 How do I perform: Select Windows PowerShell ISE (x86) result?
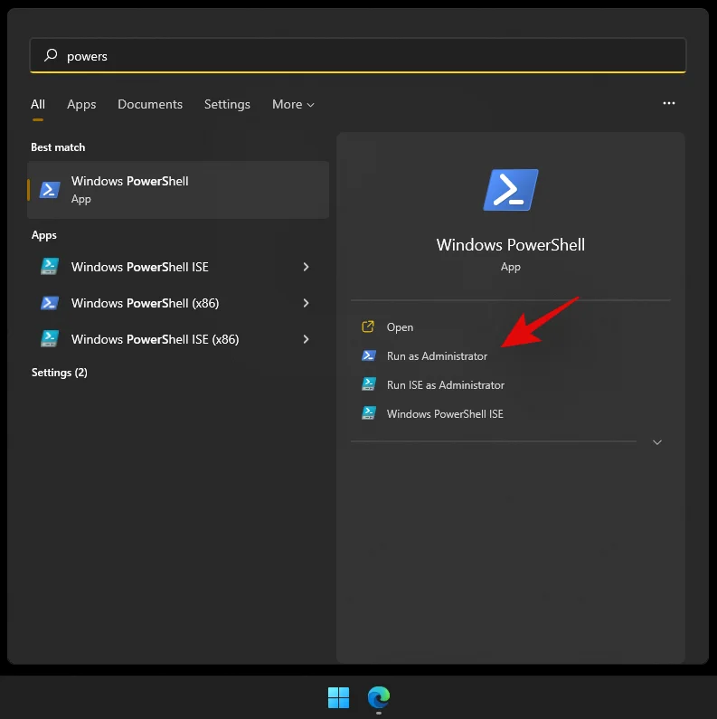(178, 339)
